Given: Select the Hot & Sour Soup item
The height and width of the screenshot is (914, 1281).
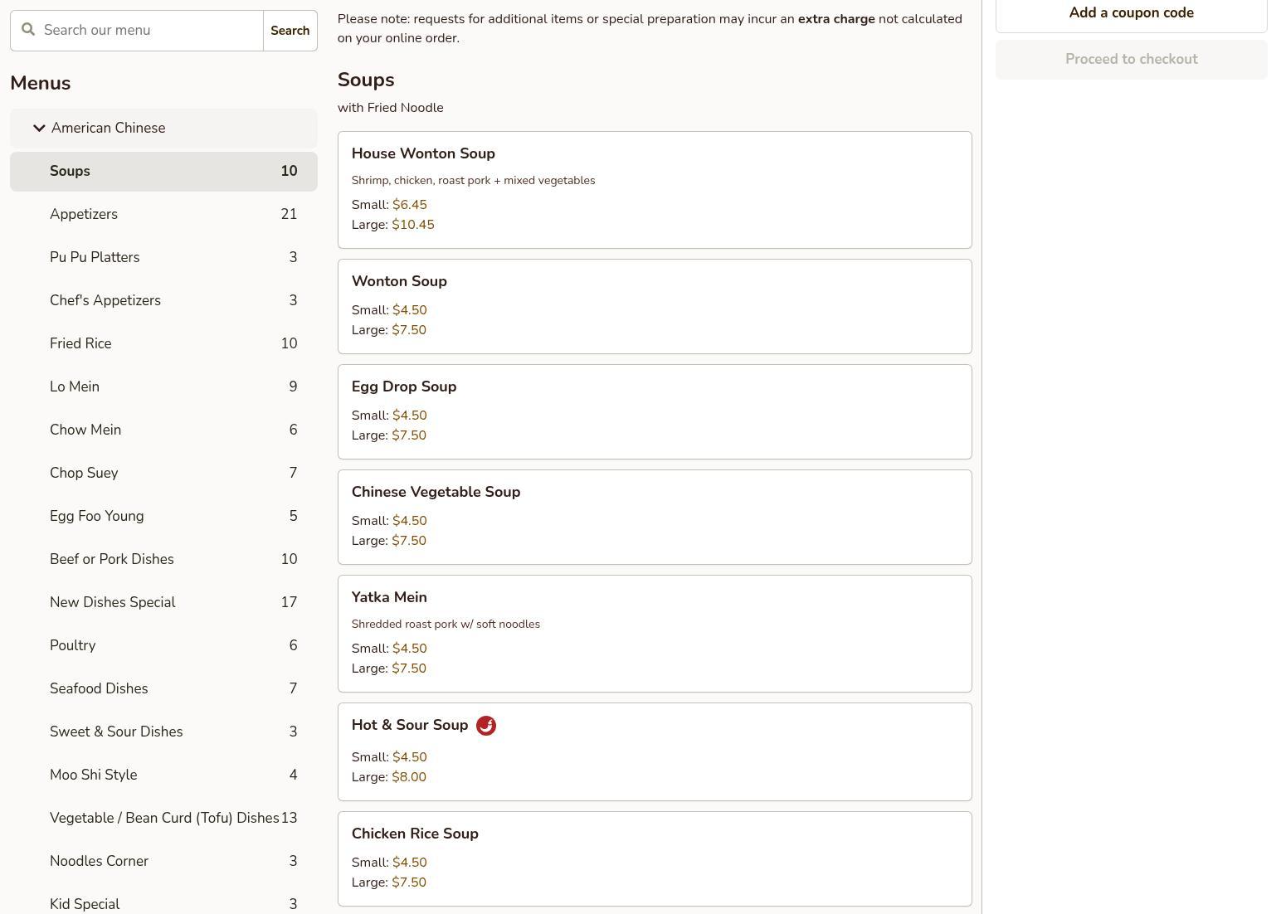Looking at the screenshot, I should point(655,752).
